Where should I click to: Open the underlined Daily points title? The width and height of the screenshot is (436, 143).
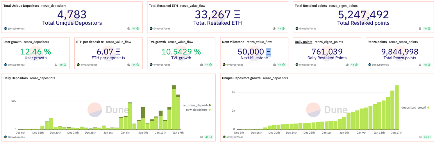(303, 42)
